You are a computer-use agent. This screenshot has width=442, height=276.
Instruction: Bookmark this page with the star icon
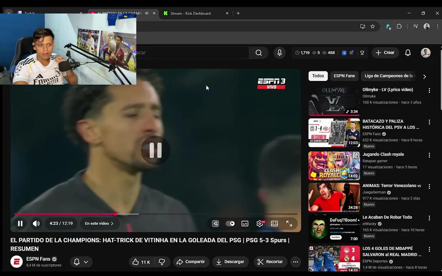(x=373, y=26)
